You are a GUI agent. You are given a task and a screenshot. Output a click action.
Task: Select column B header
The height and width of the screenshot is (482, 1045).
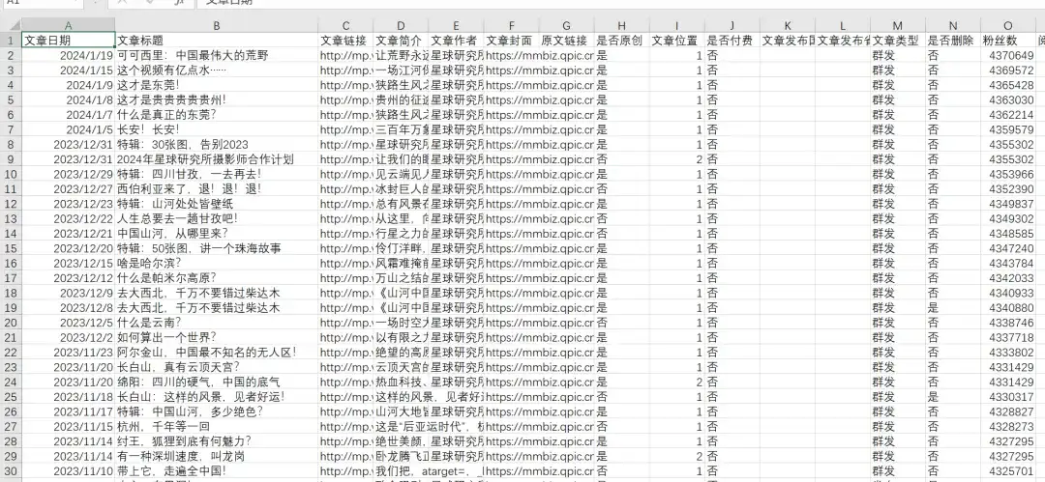click(x=217, y=26)
